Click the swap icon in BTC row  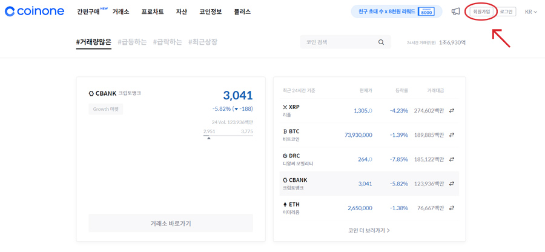[452, 135]
